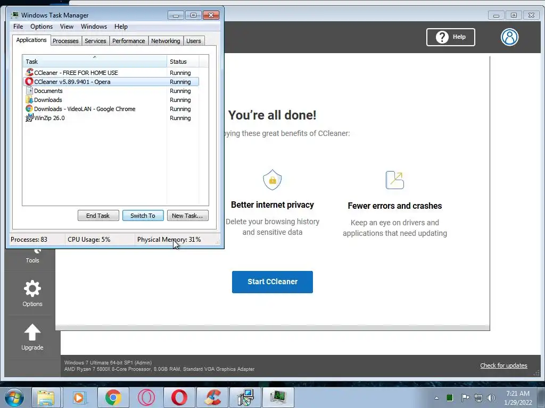Click the New Task... button
The width and height of the screenshot is (545, 408).
[188, 216]
